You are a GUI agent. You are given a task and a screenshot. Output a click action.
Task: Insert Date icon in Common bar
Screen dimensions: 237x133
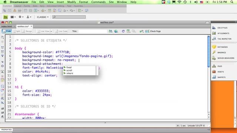click(x=49, y=11)
